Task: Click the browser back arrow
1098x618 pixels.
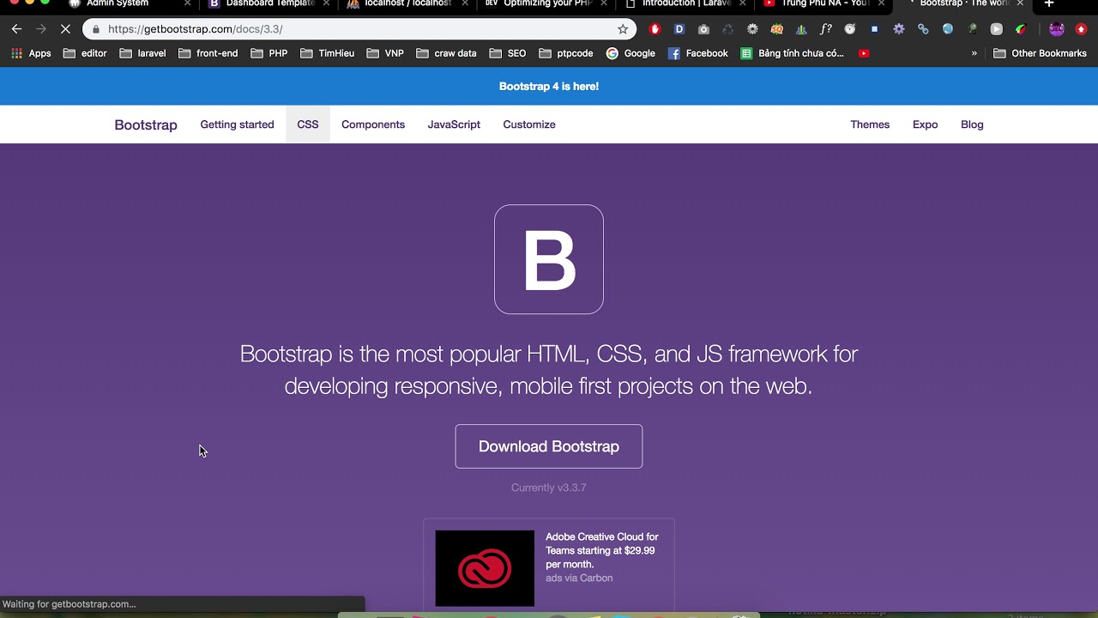Action: pyautogui.click(x=16, y=29)
